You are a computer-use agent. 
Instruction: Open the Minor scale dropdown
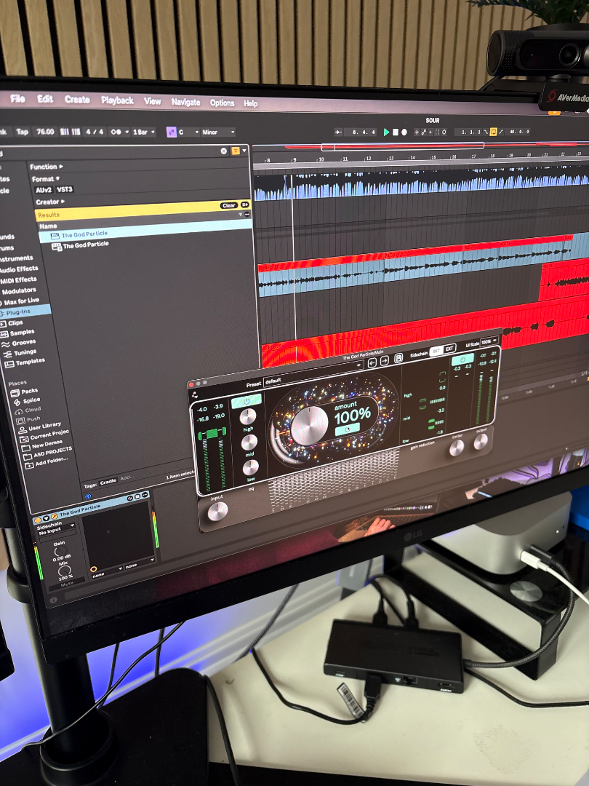point(217,132)
